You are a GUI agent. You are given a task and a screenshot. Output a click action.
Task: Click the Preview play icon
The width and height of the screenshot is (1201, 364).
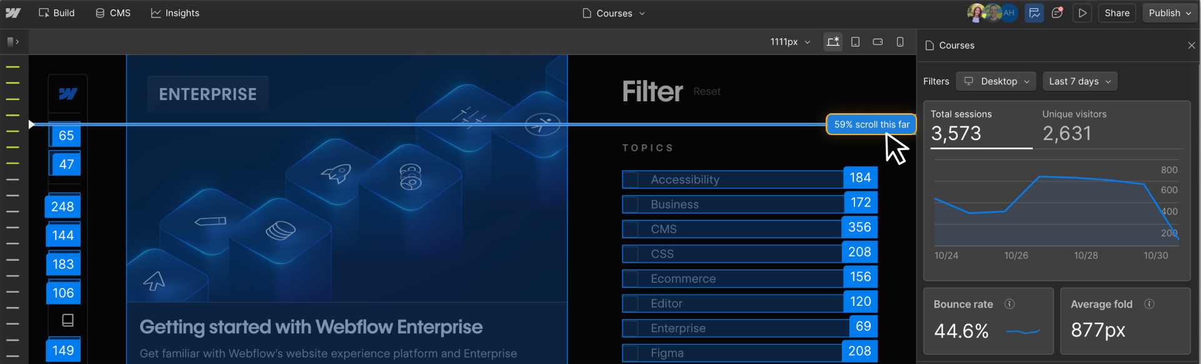pyautogui.click(x=1083, y=13)
